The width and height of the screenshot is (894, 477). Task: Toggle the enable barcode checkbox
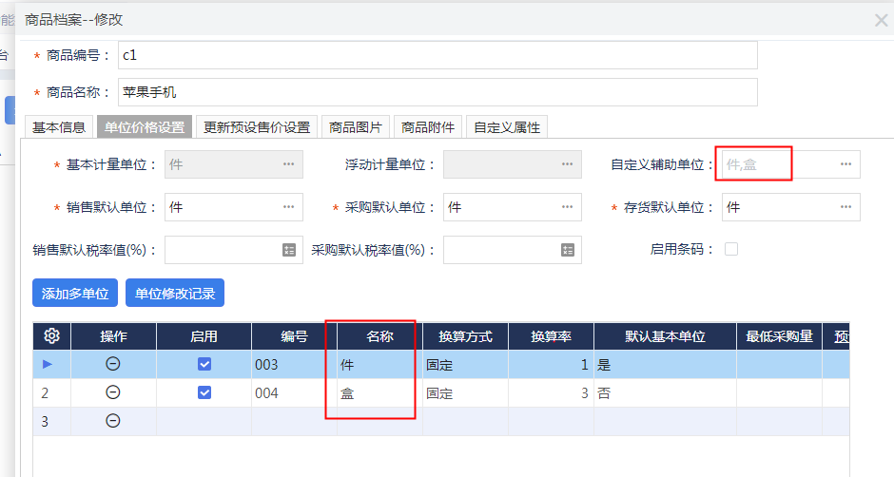(x=731, y=249)
